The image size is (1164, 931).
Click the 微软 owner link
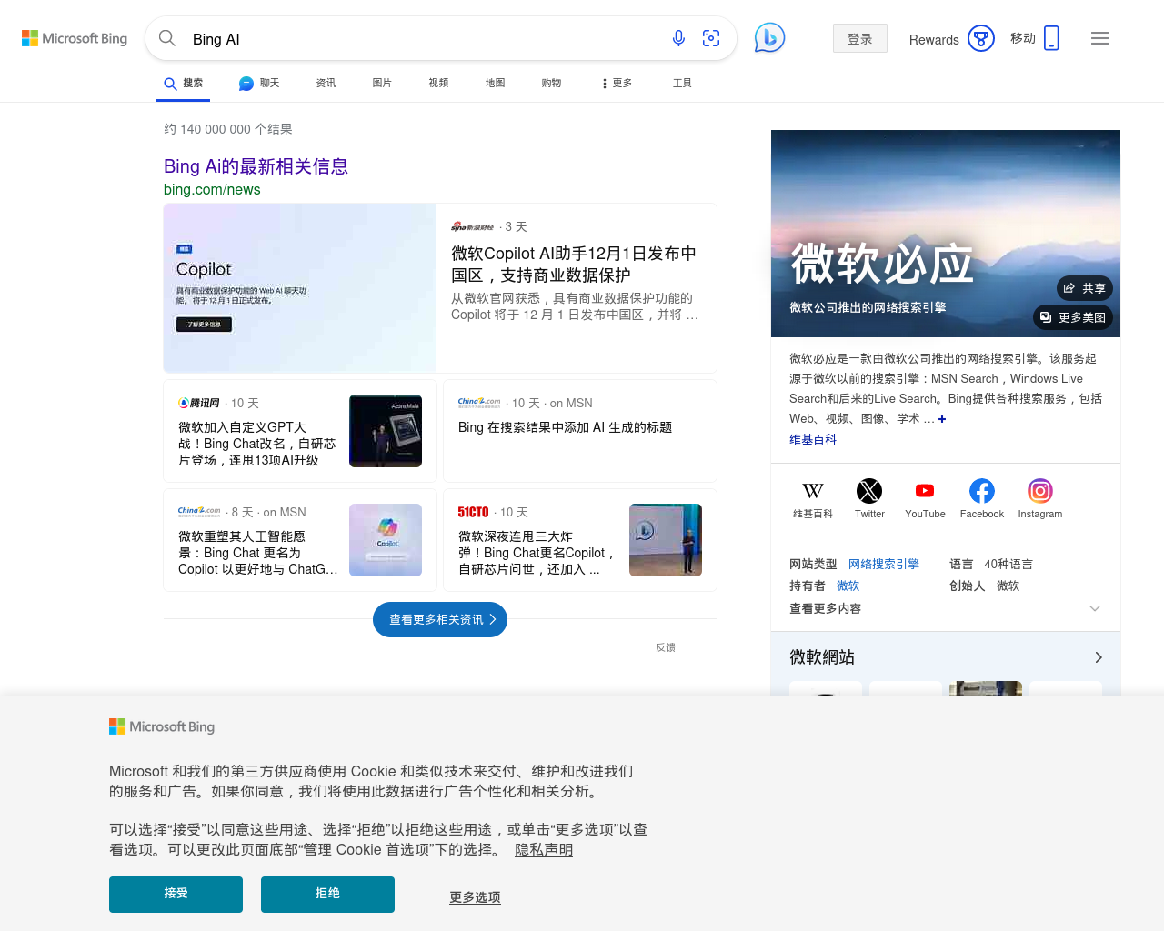coord(848,586)
